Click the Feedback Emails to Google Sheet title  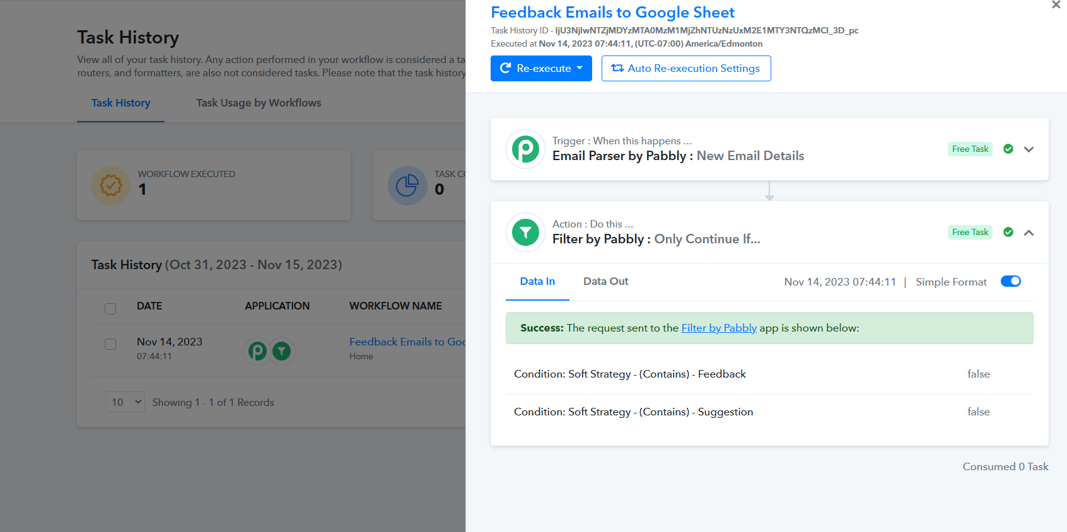612,13
